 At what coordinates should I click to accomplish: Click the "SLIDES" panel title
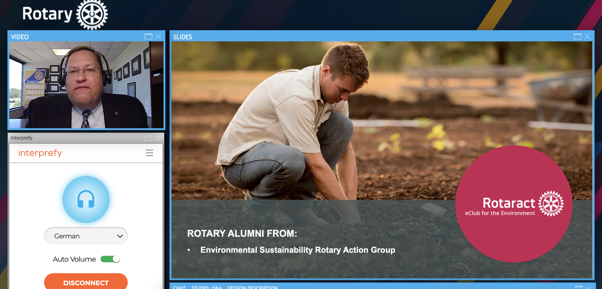(x=182, y=37)
